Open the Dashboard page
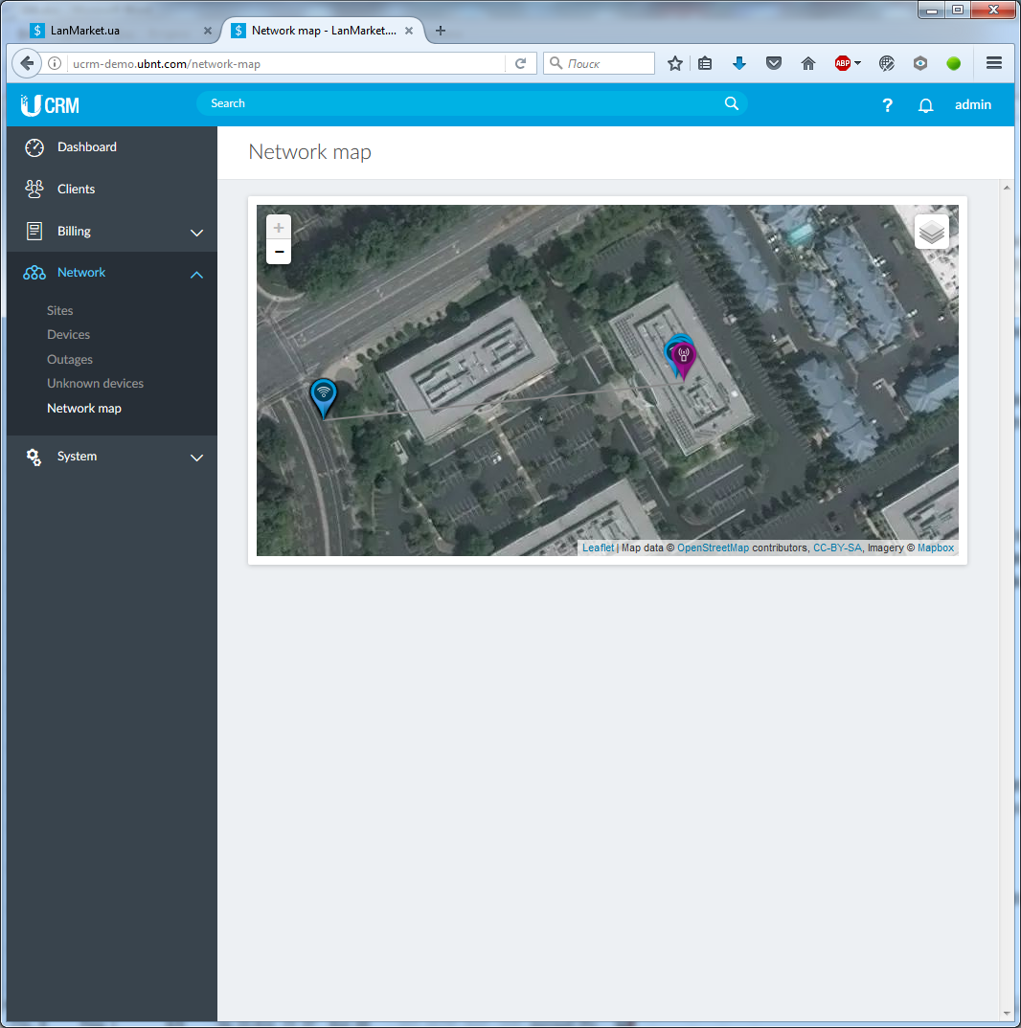 tap(86, 147)
